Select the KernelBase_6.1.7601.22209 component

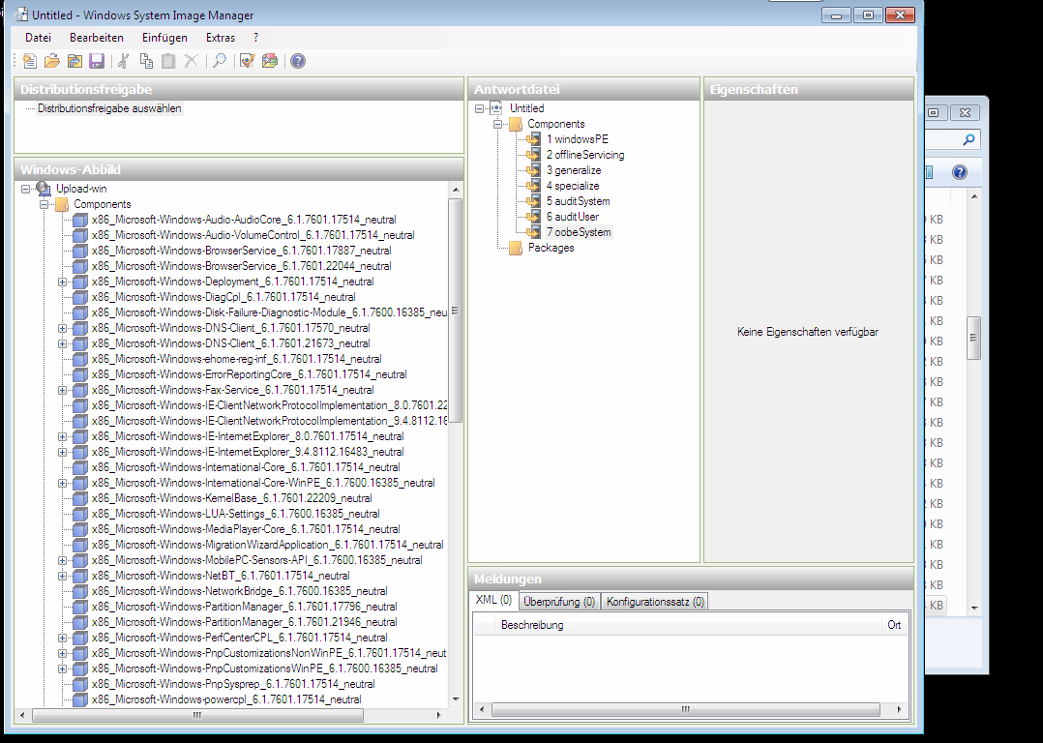click(231, 498)
